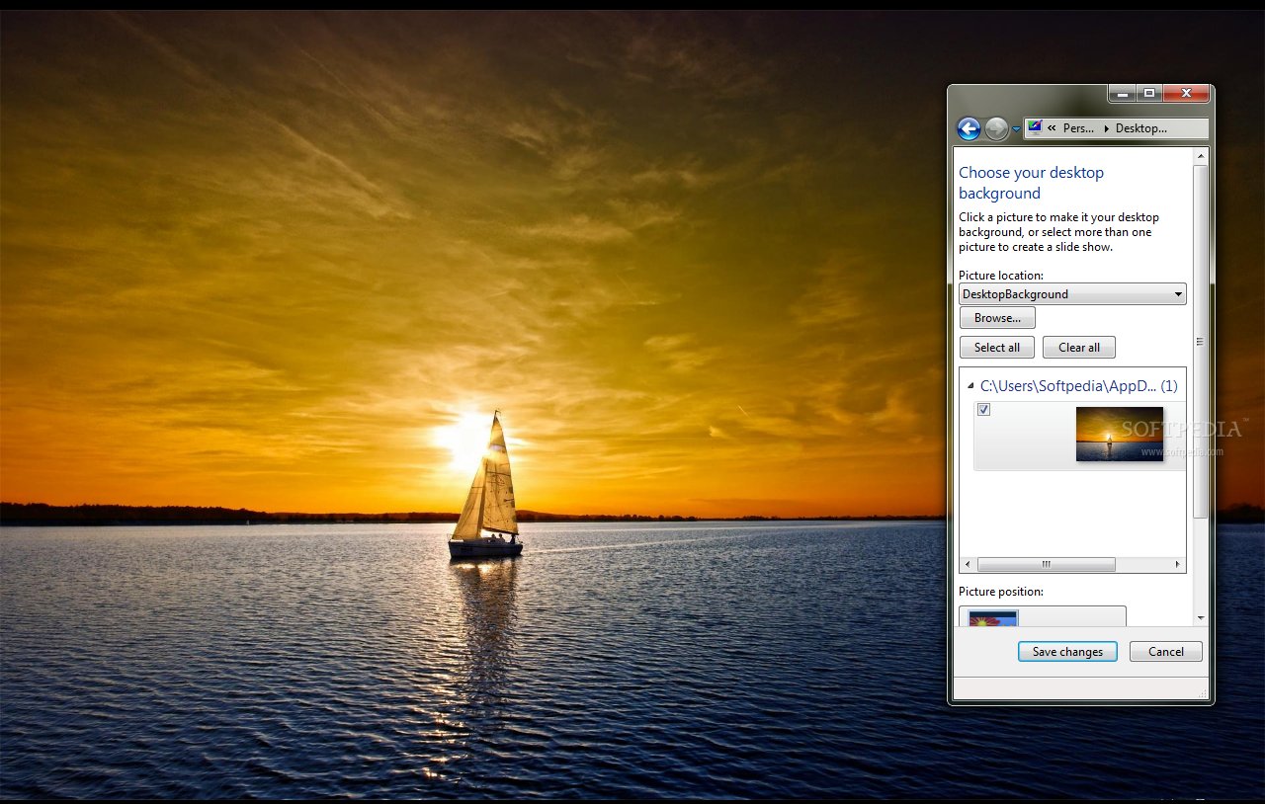The height and width of the screenshot is (804, 1265).
Task: Open the Picture location dropdown (DesktopBackground)
Action: 1072,294
